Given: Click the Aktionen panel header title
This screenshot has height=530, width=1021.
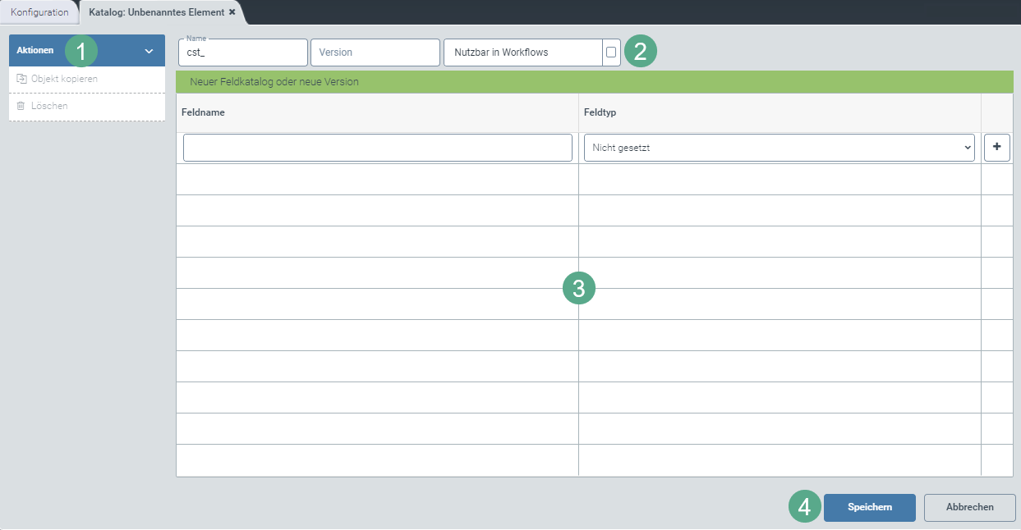Looking at the screenshot, I should click(x=35, y=50).
